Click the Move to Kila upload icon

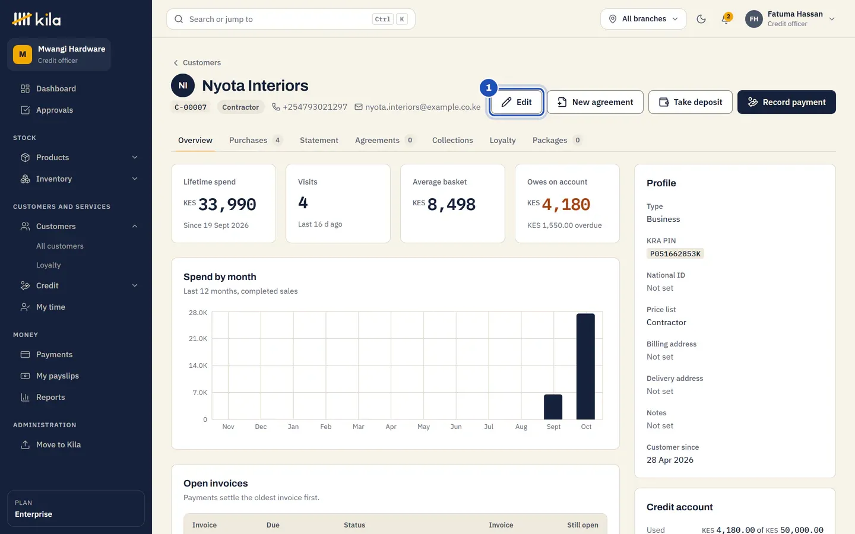click(25, 444)
